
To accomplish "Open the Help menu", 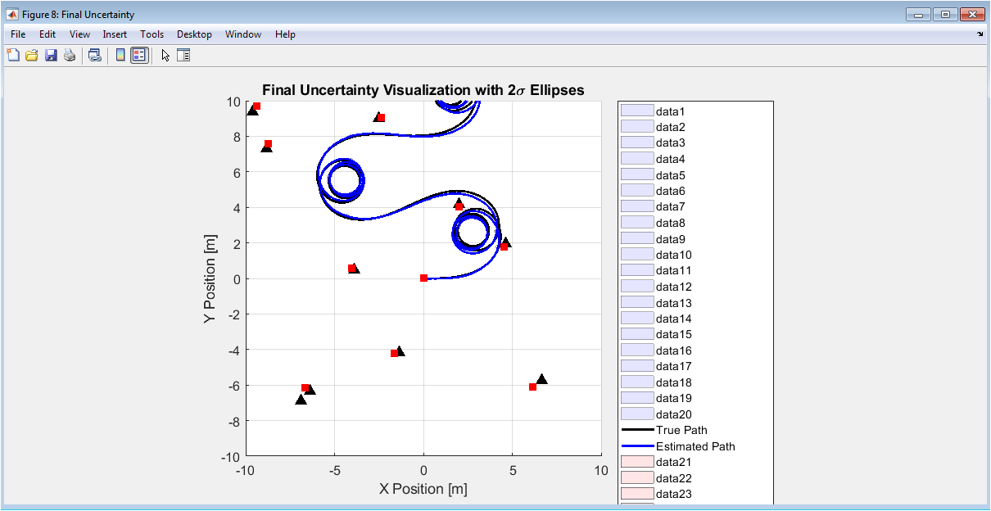I will tap(286, 34).
